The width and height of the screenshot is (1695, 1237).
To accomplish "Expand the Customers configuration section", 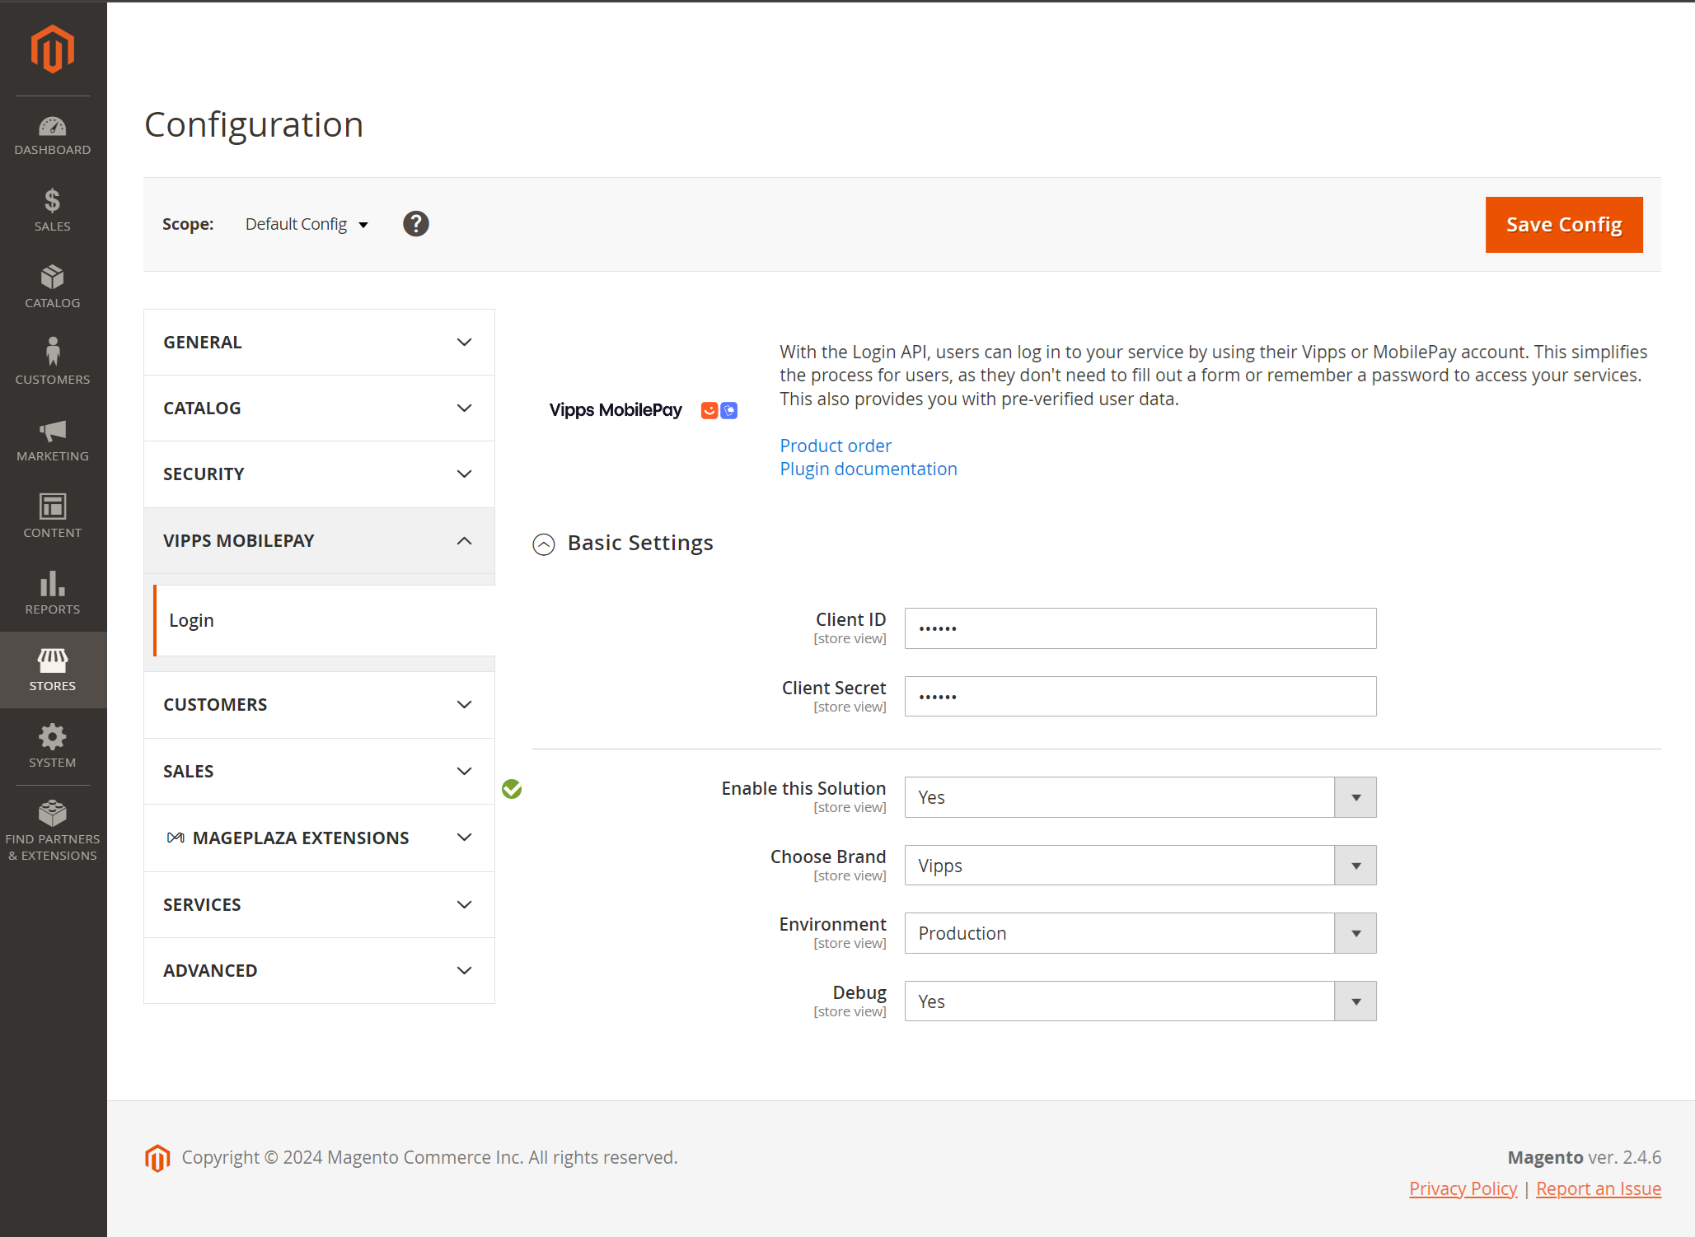I will pyautogui.click(x=320, y=704).
